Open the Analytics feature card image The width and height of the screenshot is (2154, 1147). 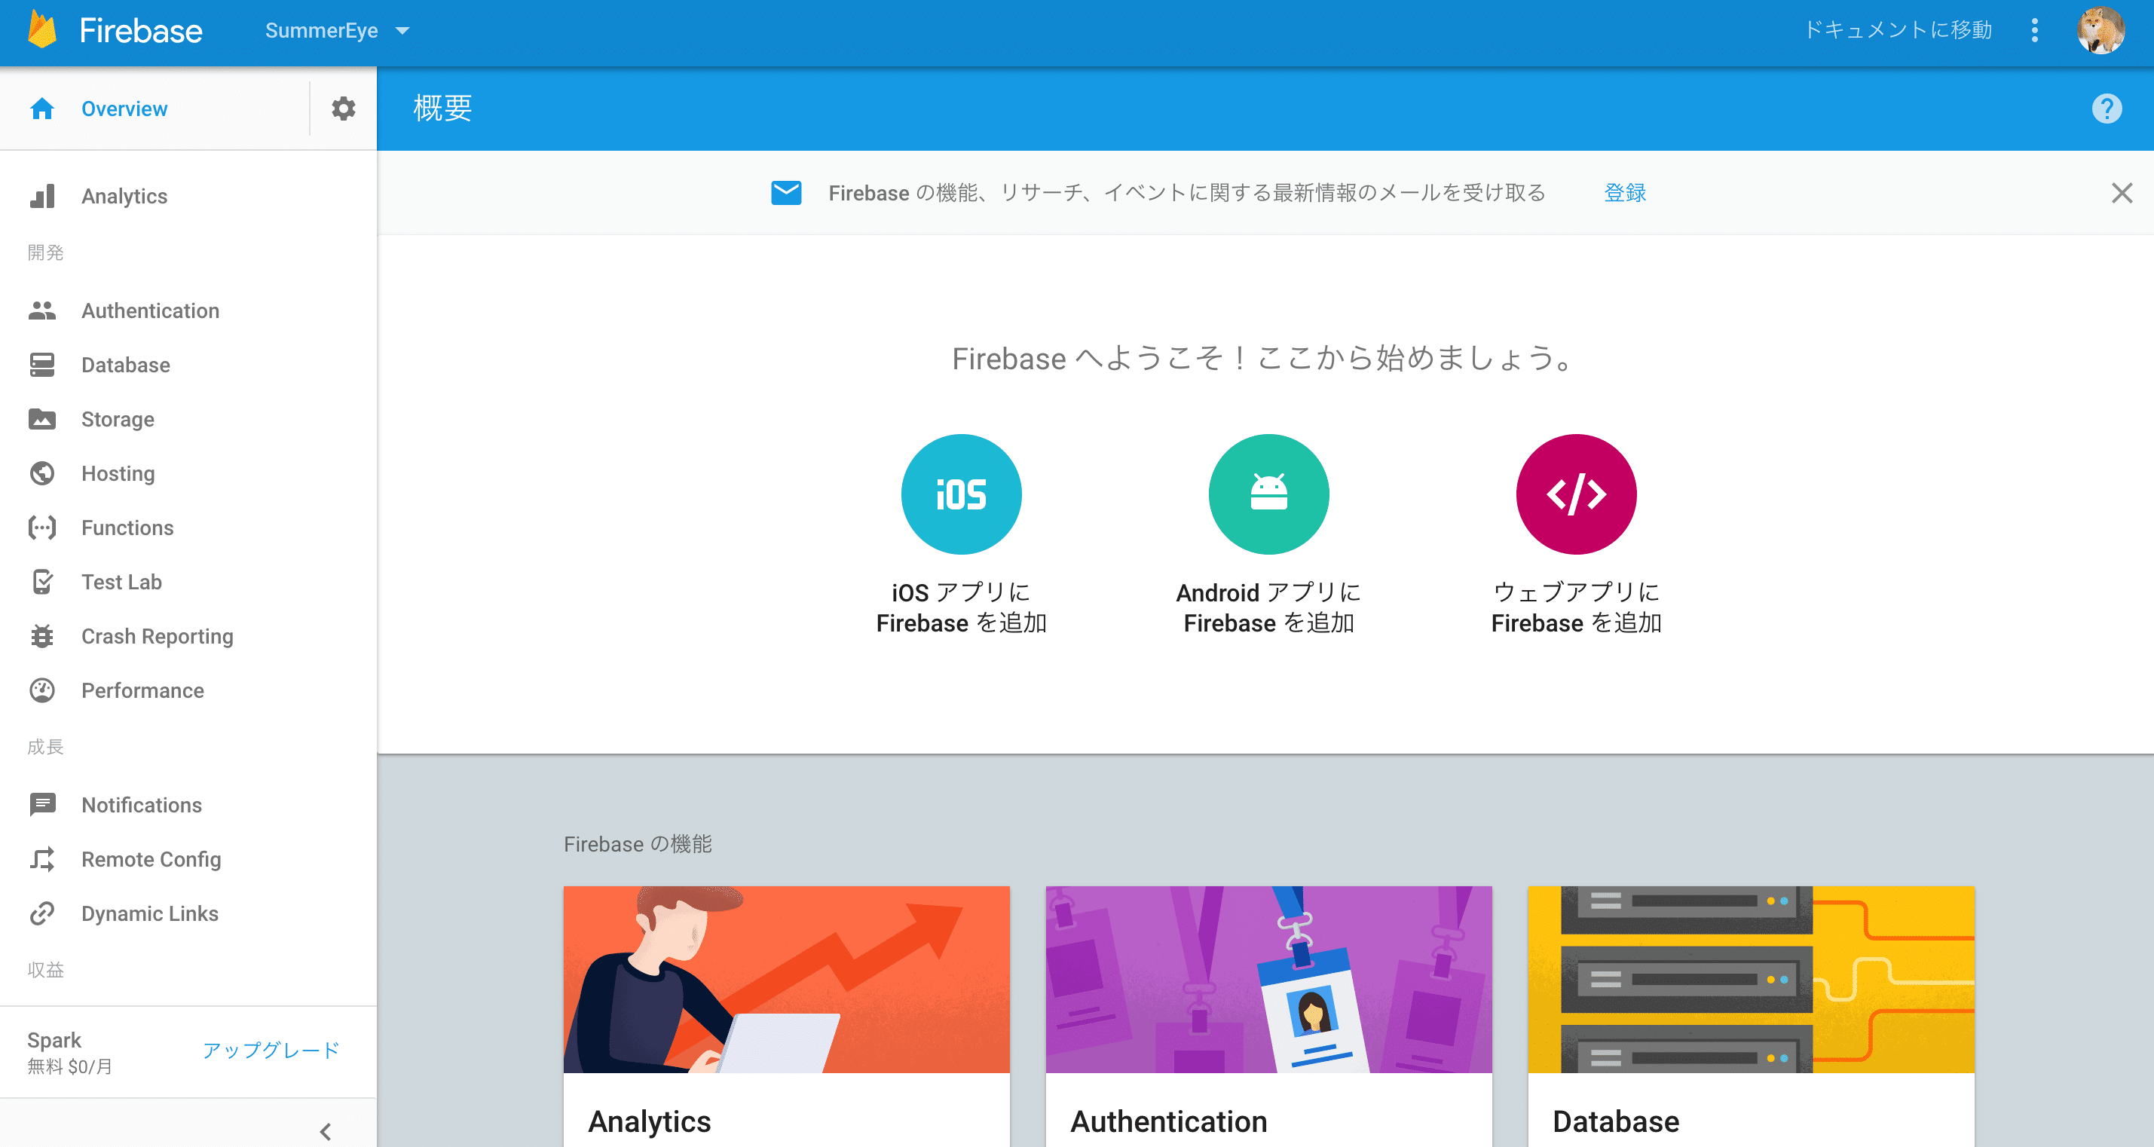click(x=786, y=979)
